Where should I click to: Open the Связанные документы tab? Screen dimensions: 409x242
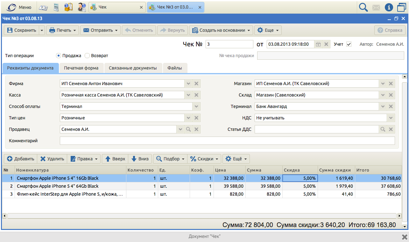pyautogui.click(x=133, y=68)
